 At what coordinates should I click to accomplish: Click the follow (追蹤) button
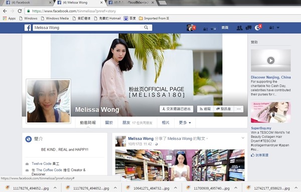[205, 109]
